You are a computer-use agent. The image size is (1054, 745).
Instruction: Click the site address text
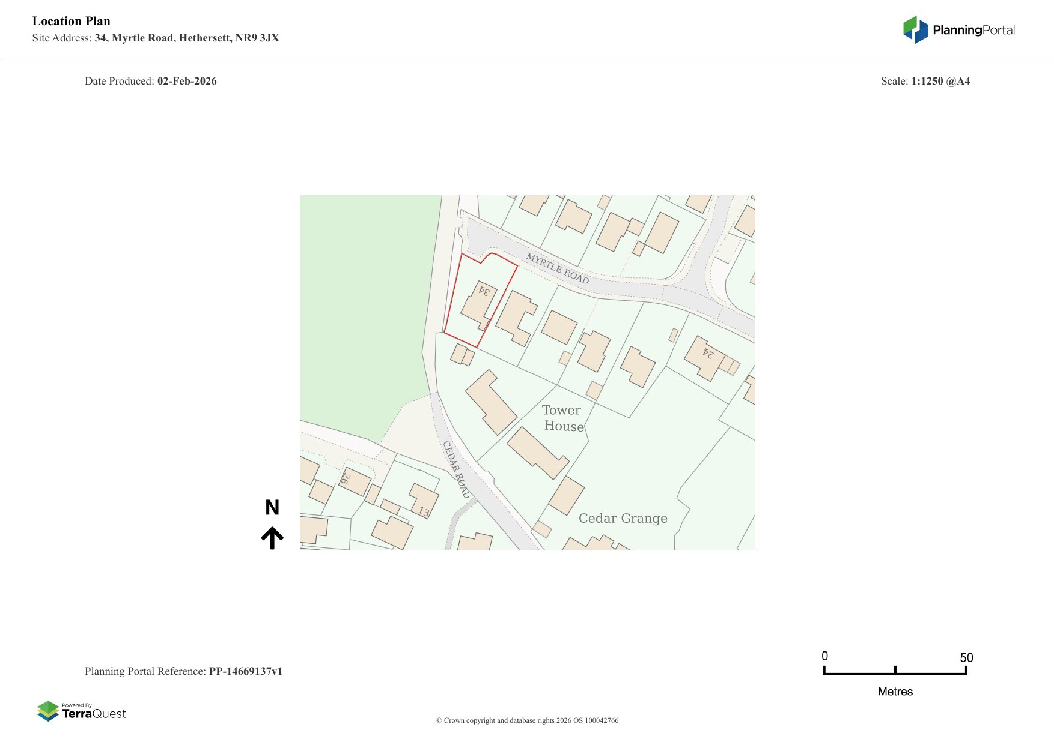[186, 38]
